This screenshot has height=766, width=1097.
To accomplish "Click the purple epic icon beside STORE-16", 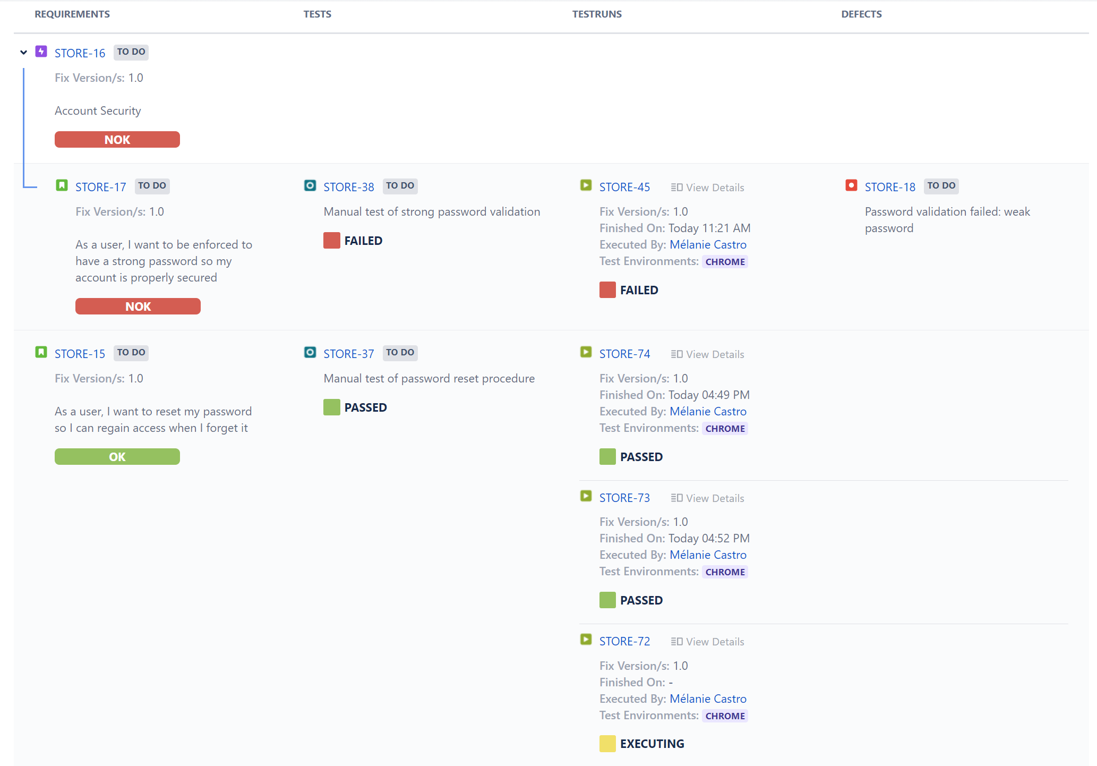I will click(41, 52).
